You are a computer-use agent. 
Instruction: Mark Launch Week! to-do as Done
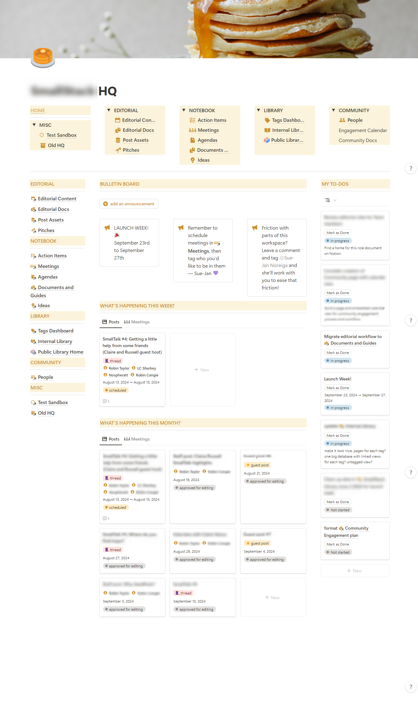click(338, 388)
